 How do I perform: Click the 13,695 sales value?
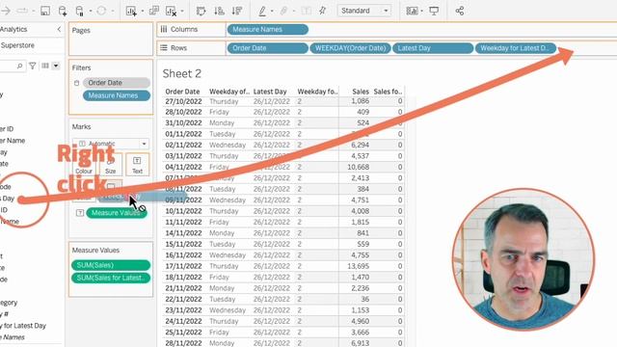358,266
